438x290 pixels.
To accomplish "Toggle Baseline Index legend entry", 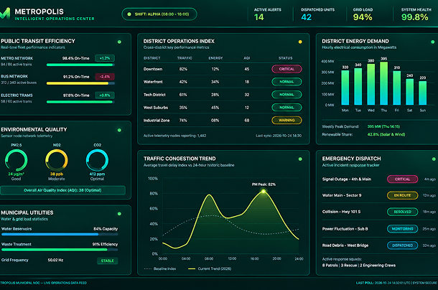I will [160, 268].
